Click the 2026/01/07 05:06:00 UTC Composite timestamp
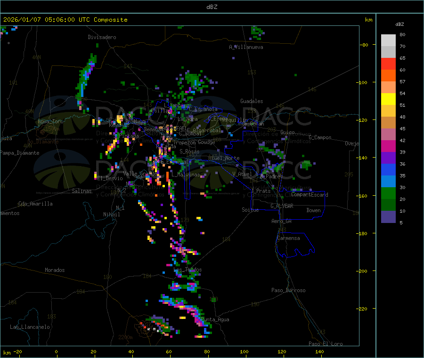 pyautogui.click(x=65, y=20)
